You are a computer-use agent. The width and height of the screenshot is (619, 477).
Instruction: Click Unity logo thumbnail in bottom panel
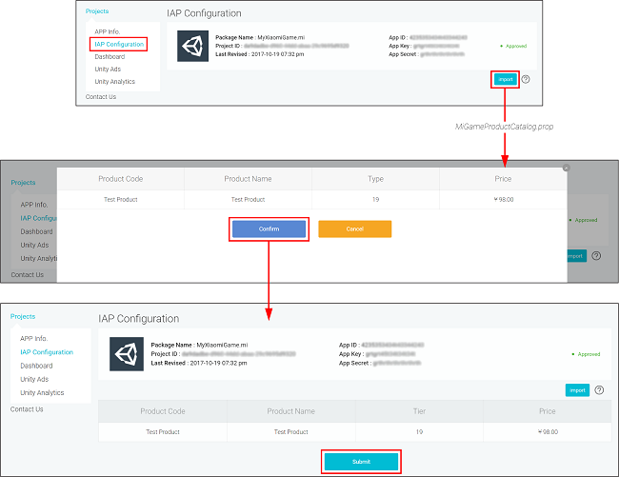point(126,352)
